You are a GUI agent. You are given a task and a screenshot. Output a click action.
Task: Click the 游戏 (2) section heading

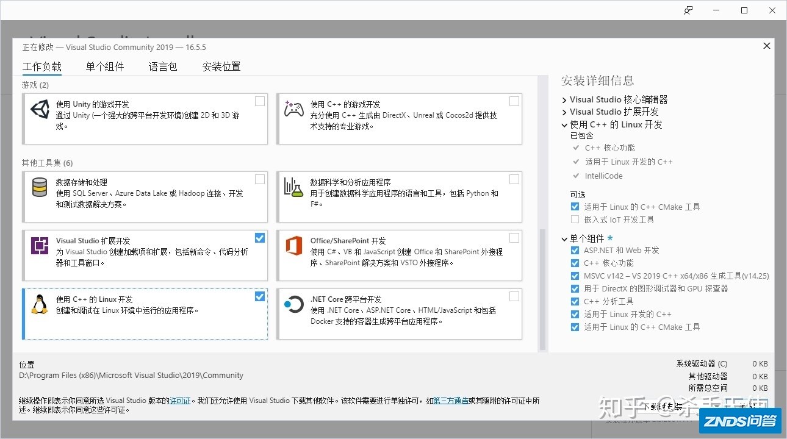35,85
